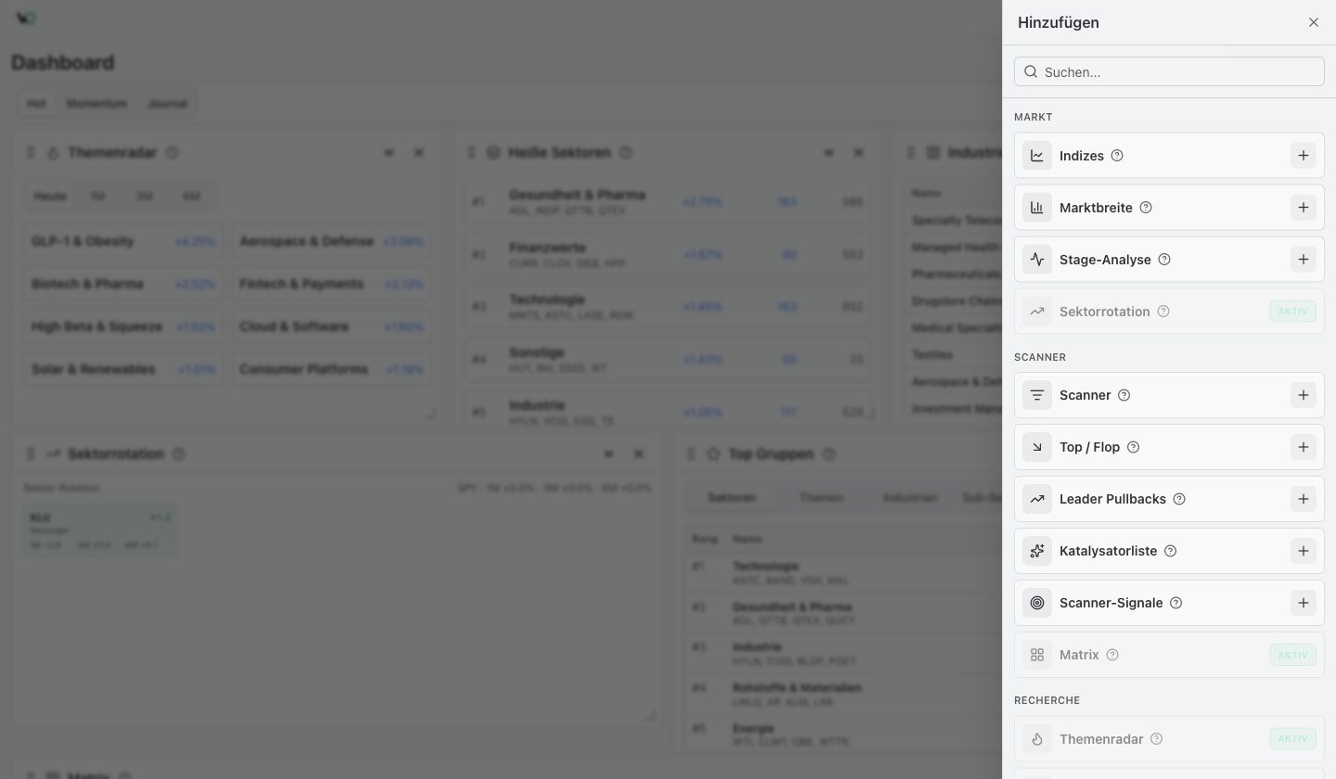The image size is (1336, 779).
Task: Select the Katalysatorliste label
Action: point(1108,551)
